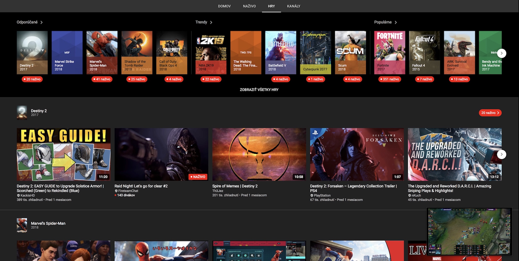
Task: Play the Upgraded D.A.R.C.I. video thumbnail
Action: click(455, 154)
